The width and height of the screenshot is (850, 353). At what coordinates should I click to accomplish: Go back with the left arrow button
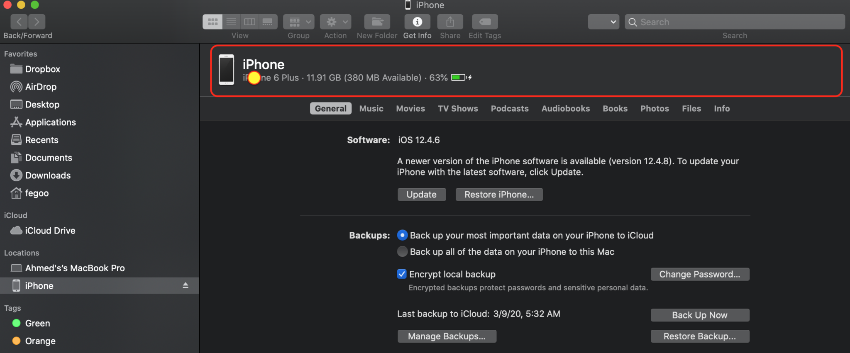[19, 22]
